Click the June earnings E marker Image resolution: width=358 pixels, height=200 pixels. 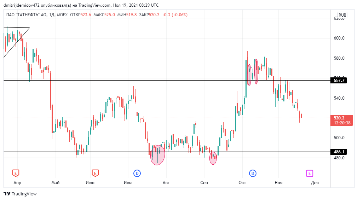pos(95,173)
